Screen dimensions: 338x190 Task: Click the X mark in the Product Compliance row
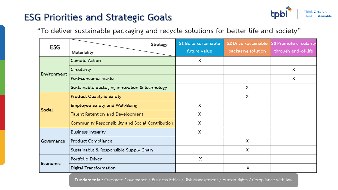pos(247,141)
